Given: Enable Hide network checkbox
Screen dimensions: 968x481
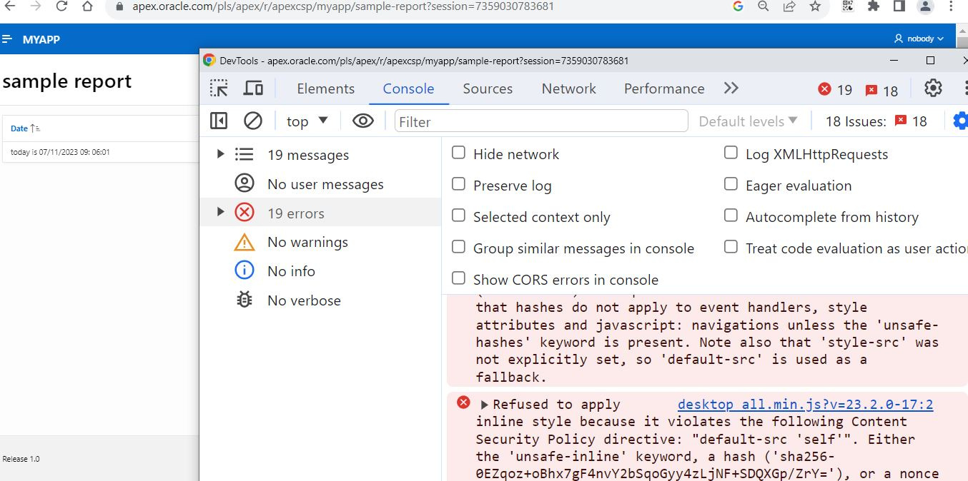Looking at the screenshot, I should (459, 153).
